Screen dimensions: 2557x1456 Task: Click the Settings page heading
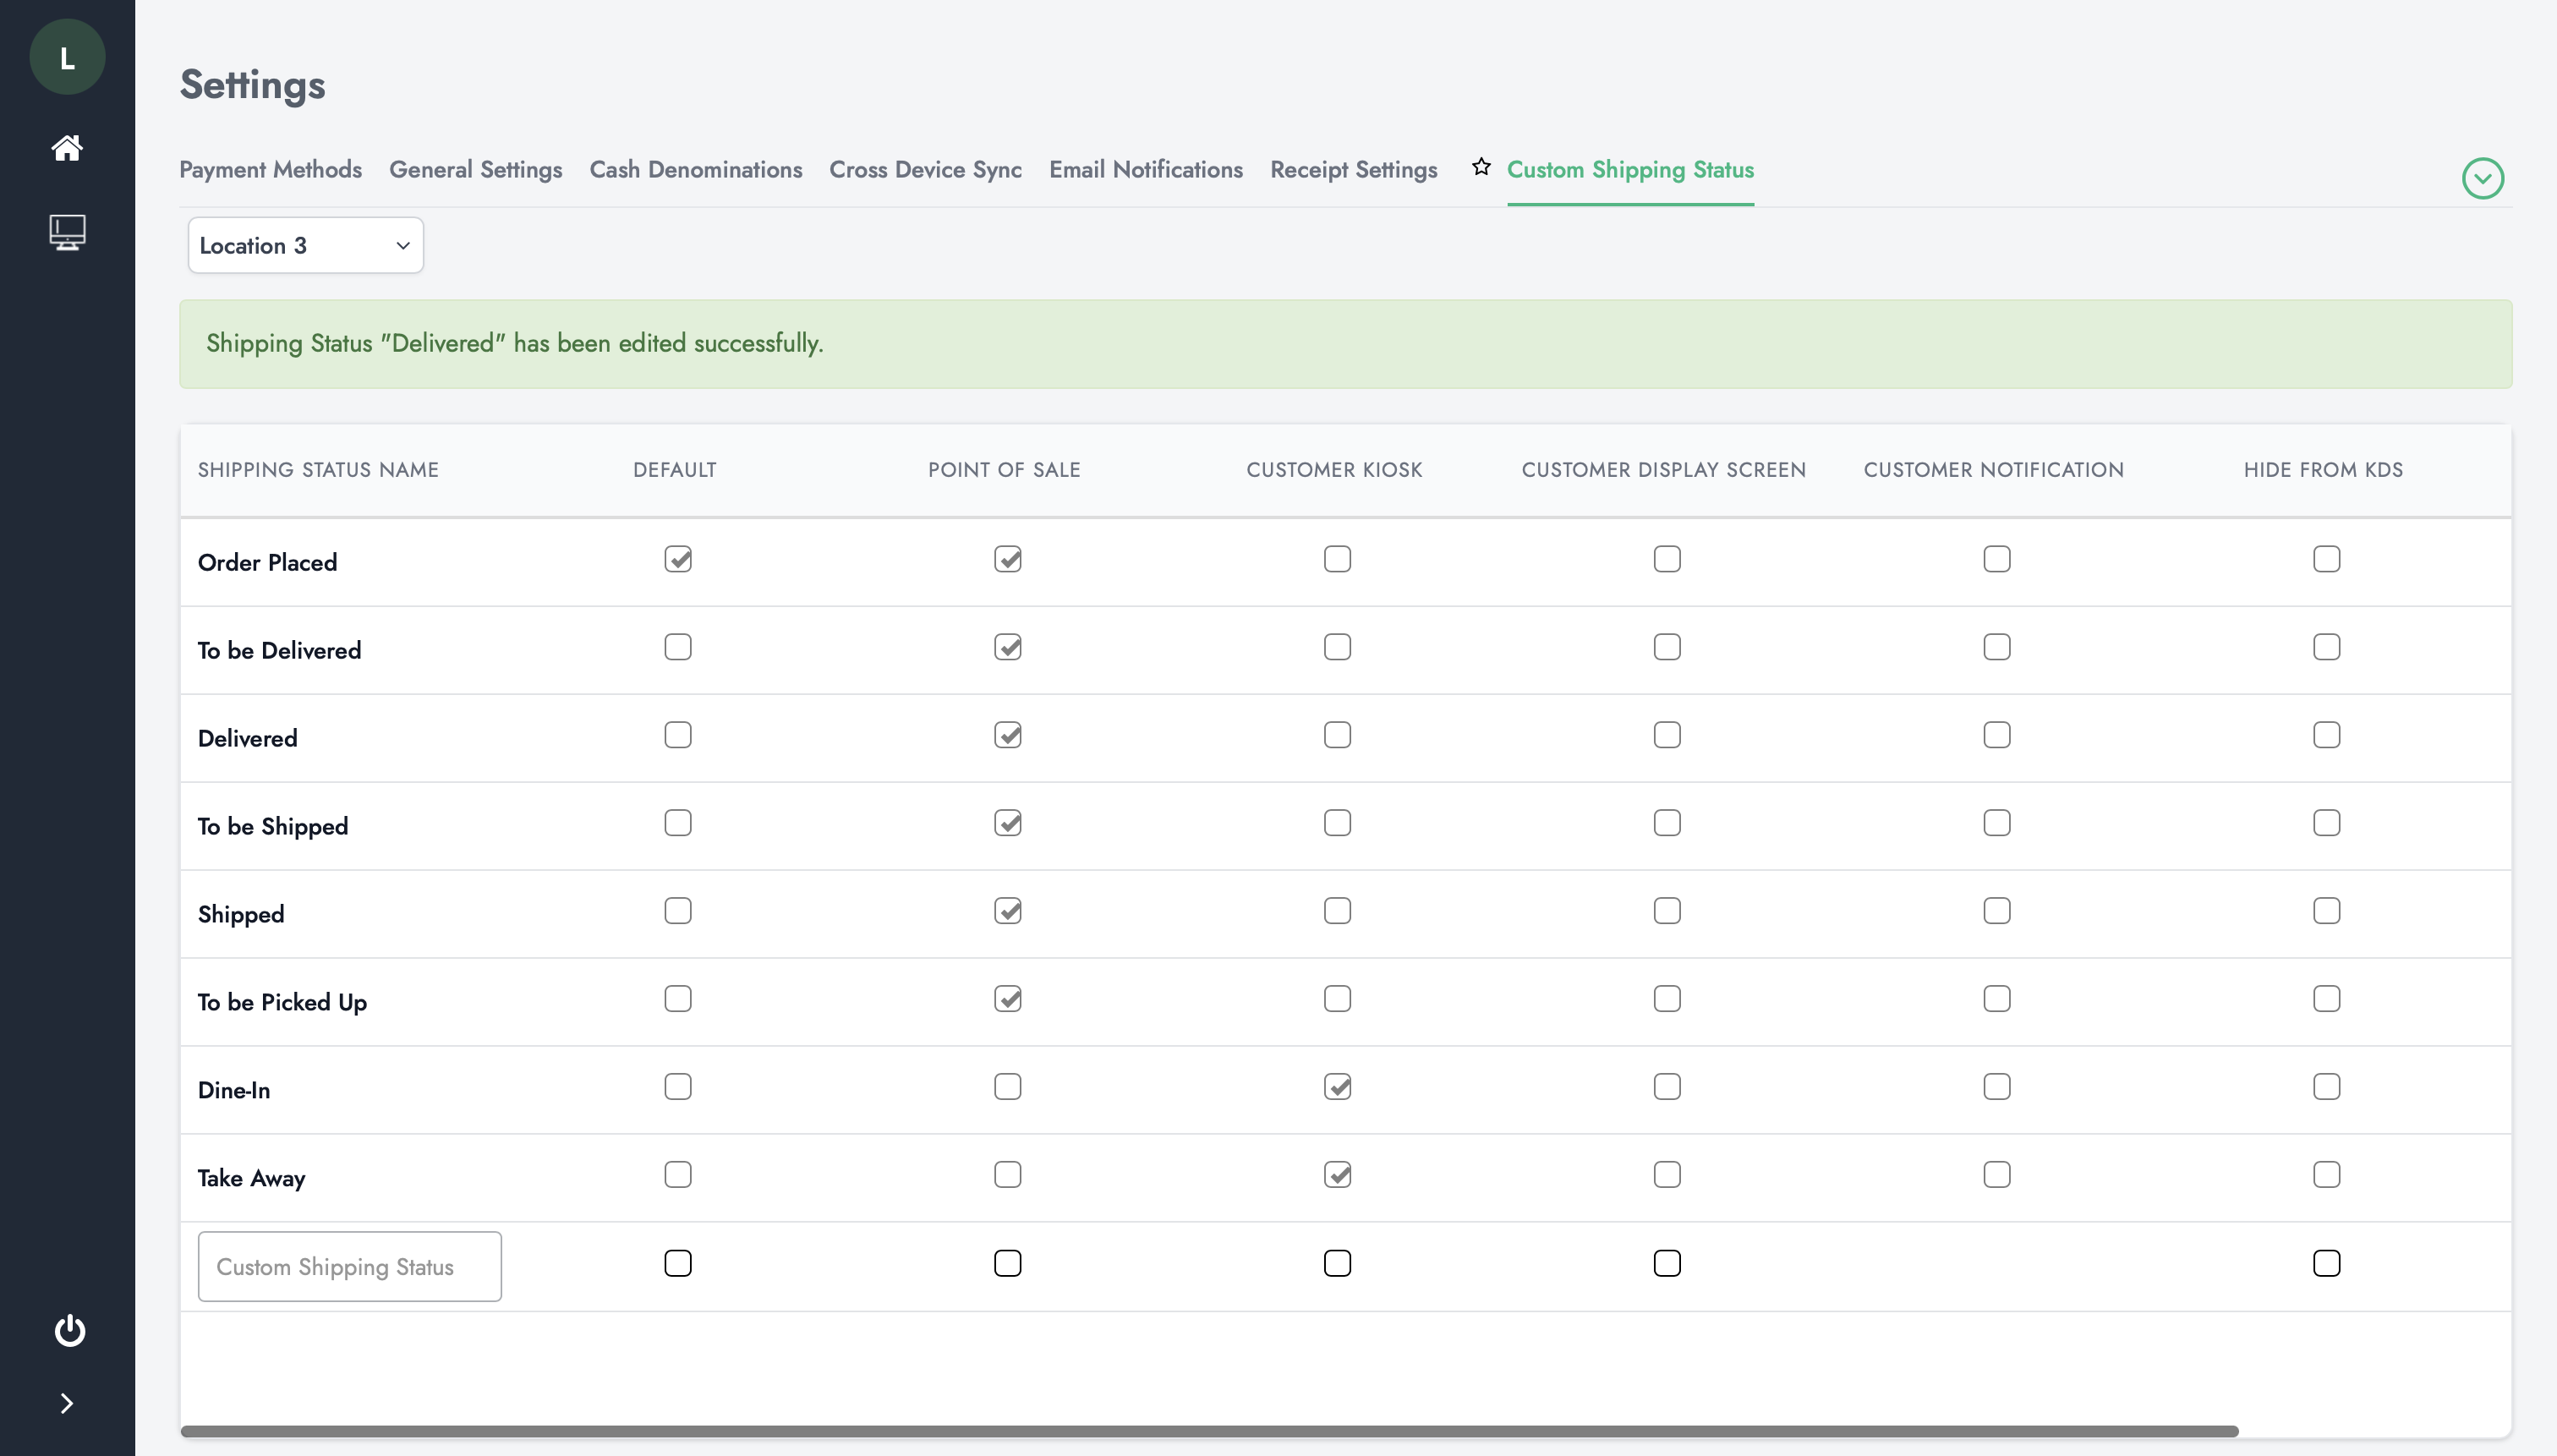click(x=252, y=85)
